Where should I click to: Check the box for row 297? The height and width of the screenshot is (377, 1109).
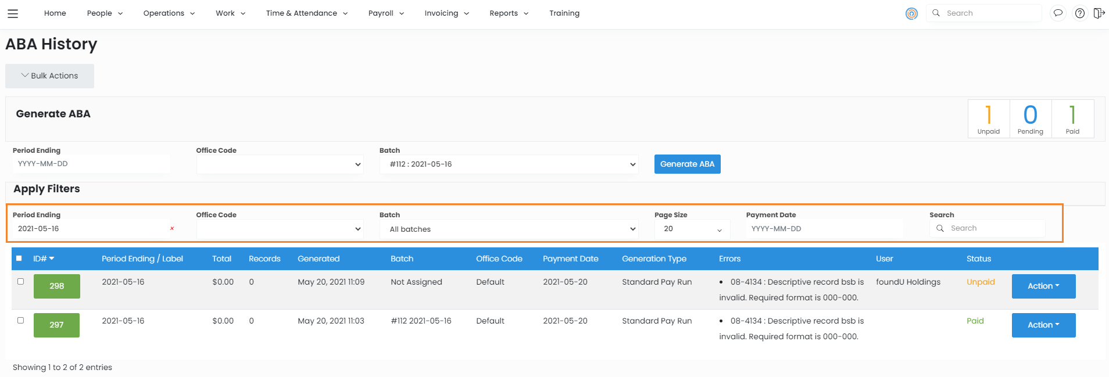[20, 320]
